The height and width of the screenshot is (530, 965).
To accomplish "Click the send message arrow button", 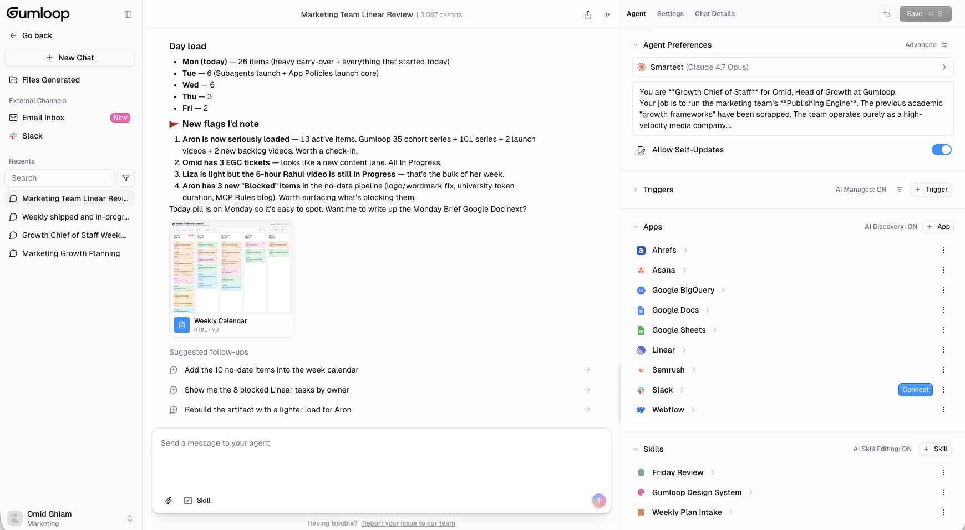I will pyautogui.click(x=599, y=501).
